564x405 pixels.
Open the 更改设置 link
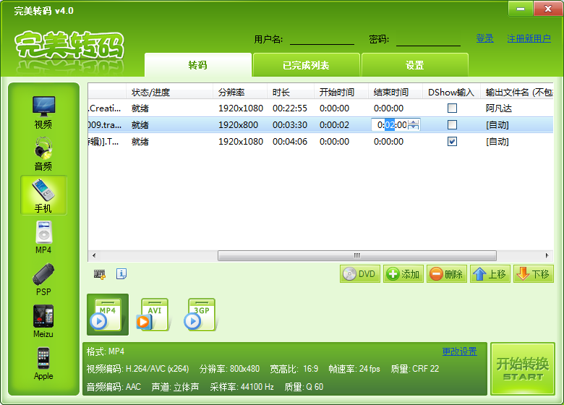(460, 351)
